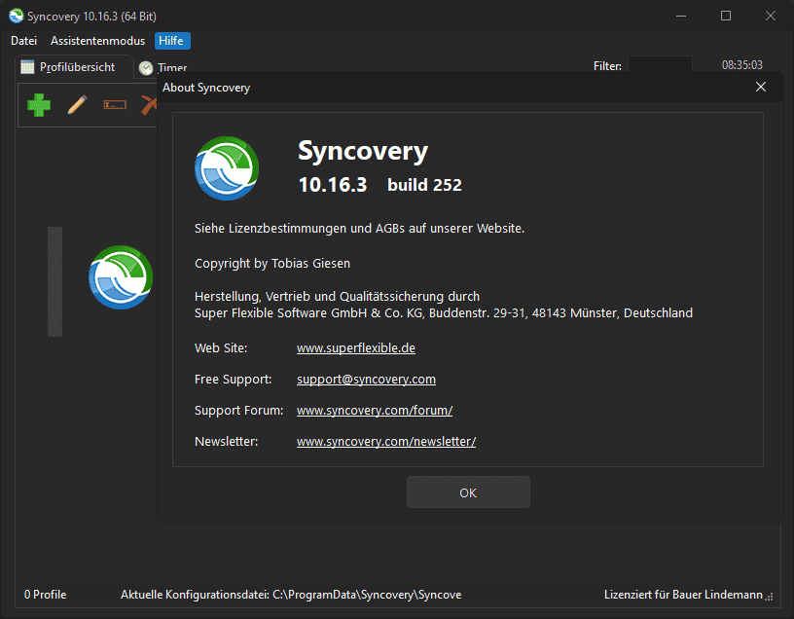The height and width of the screenshot is (619, 794).
Task: Open the Hilfe menu
Action: [x=171, y=41]
